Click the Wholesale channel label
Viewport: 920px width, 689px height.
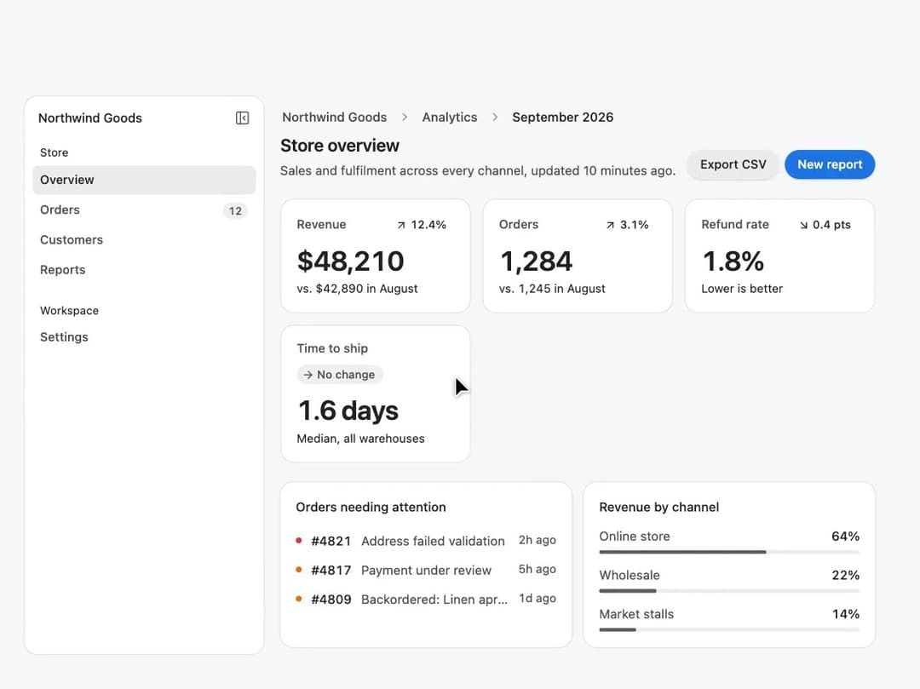[630, 575]
